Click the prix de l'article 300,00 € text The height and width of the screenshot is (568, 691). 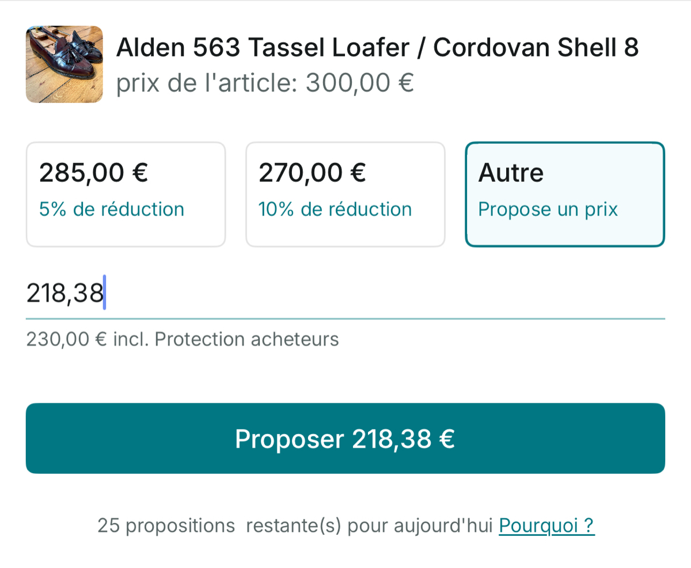[265, 83]
